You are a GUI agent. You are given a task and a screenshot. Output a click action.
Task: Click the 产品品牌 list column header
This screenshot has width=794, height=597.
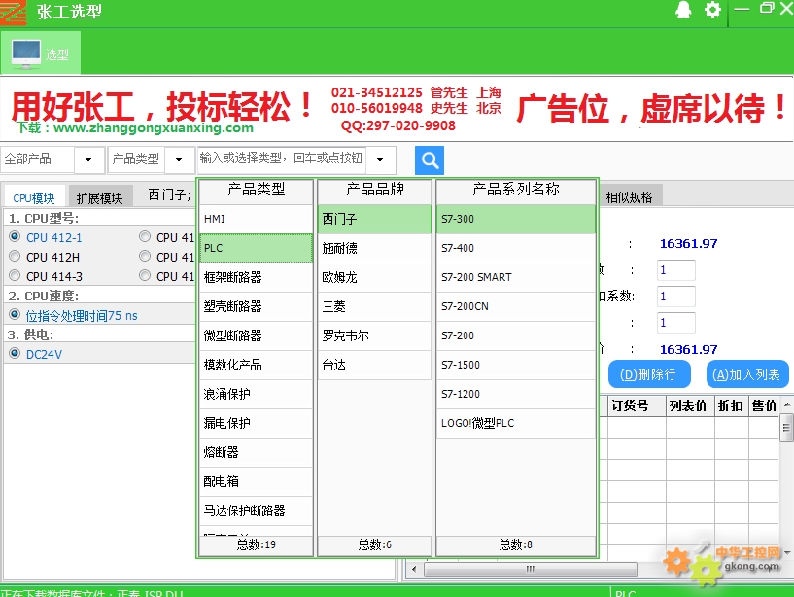[374, 190]
